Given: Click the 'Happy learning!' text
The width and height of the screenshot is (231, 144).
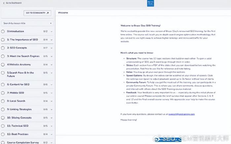Looking at the screenshot, I should 129,120.
